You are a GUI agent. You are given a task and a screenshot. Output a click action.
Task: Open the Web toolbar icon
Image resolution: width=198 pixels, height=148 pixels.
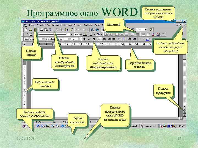[x=97, y=30]
